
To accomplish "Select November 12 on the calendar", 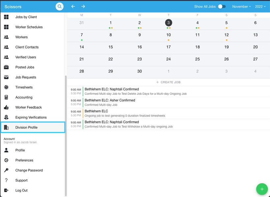I will tap(227, 36).
